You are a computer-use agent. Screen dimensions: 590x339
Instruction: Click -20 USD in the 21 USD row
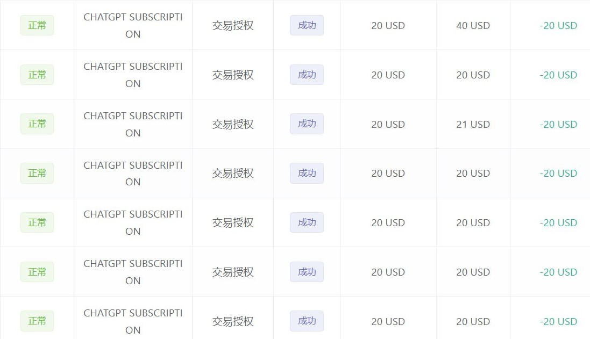tap(558, 124)
